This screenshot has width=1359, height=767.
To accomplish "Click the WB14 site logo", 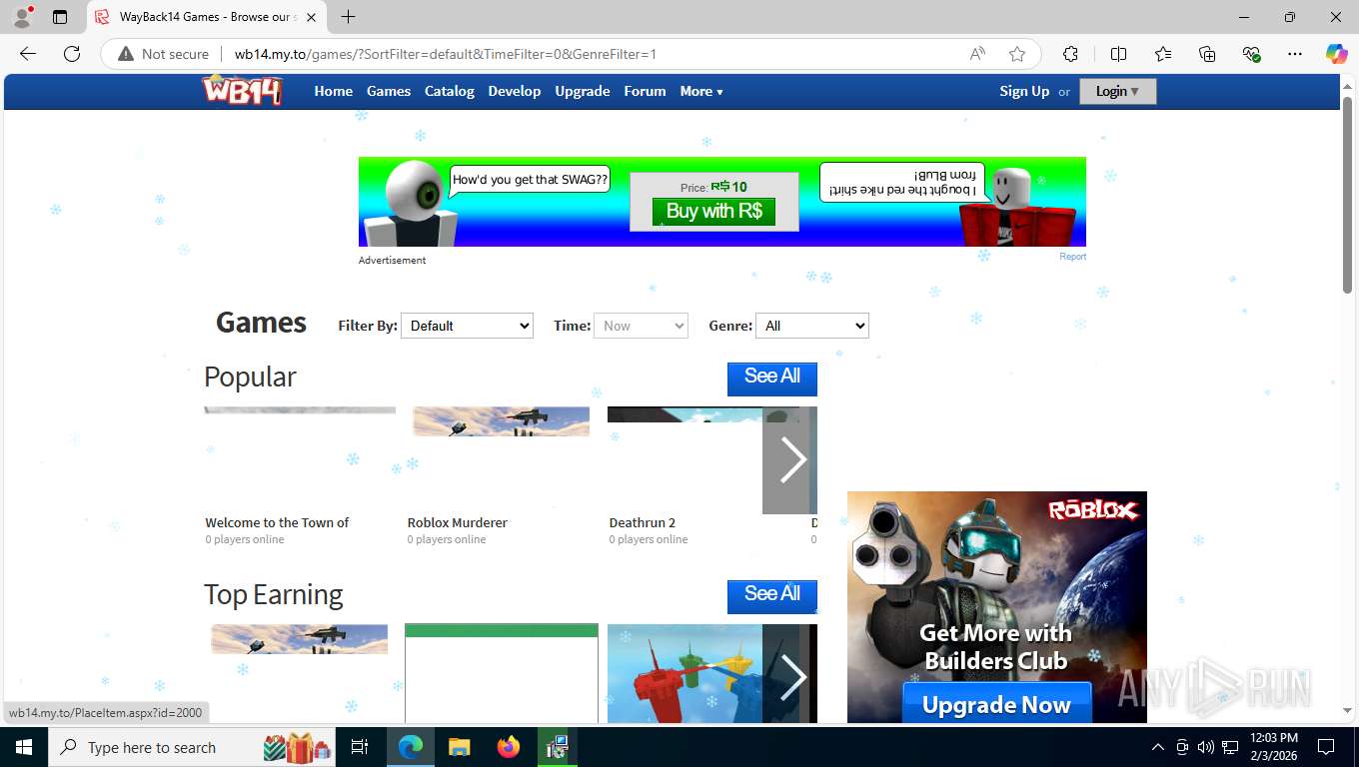I will pyautogui.click(x=242, y=90).
